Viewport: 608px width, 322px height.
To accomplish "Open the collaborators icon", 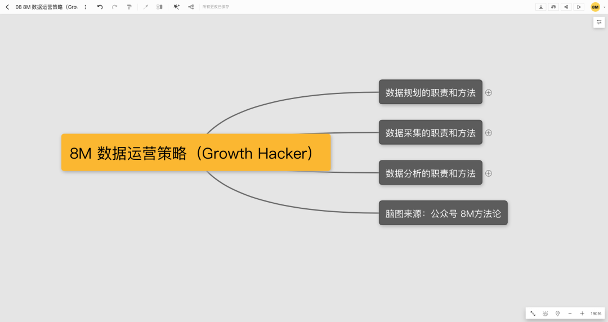I will click(x=553, y=7).
